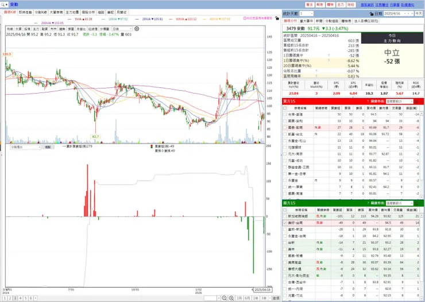Switch to the 分點K線 tab
This screenshot has width=425, height=302.
[41, 13]
